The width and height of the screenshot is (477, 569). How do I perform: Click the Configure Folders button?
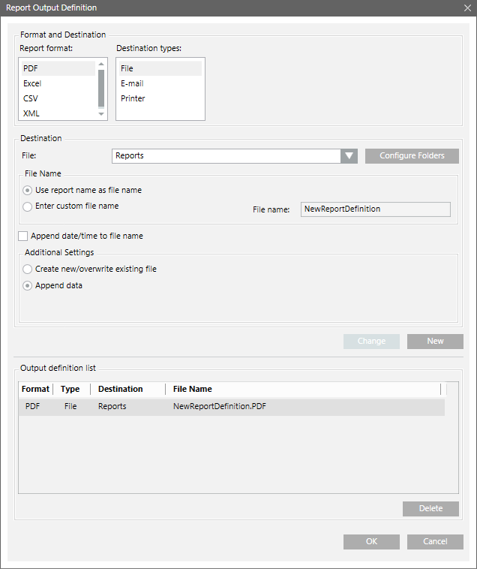[x=412, y=156]
